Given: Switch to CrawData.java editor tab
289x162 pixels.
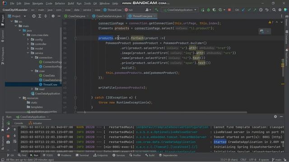Looking at the screenshot, I should coord(76,16).
